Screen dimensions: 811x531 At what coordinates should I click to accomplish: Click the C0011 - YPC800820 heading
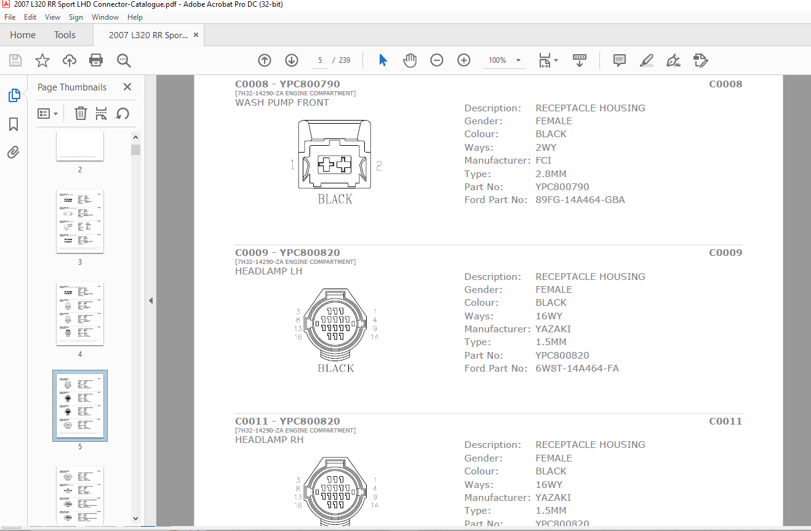[287, 421]
